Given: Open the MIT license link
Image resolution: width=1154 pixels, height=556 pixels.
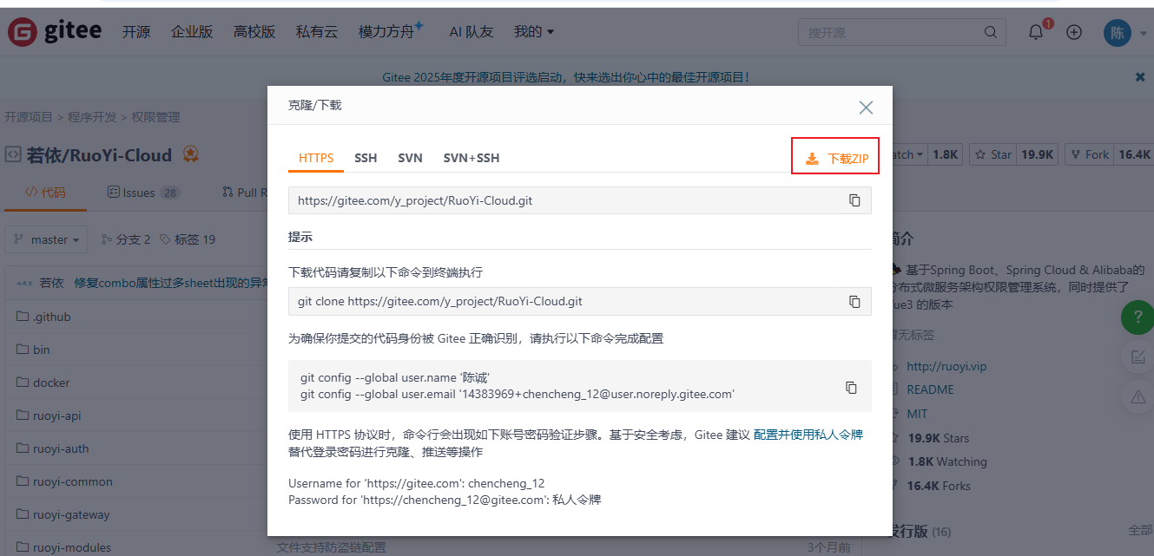Looking at the screenshot, I should [917, 414].
